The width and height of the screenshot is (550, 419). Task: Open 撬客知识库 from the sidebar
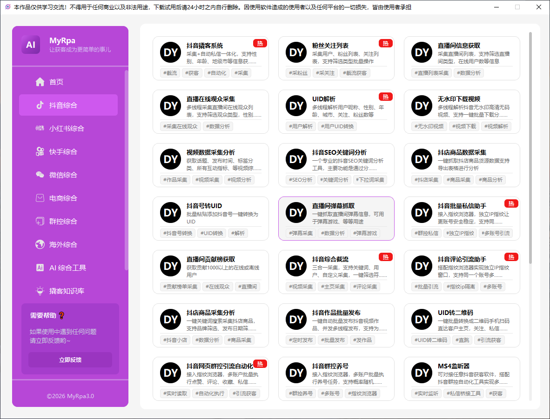68,291
